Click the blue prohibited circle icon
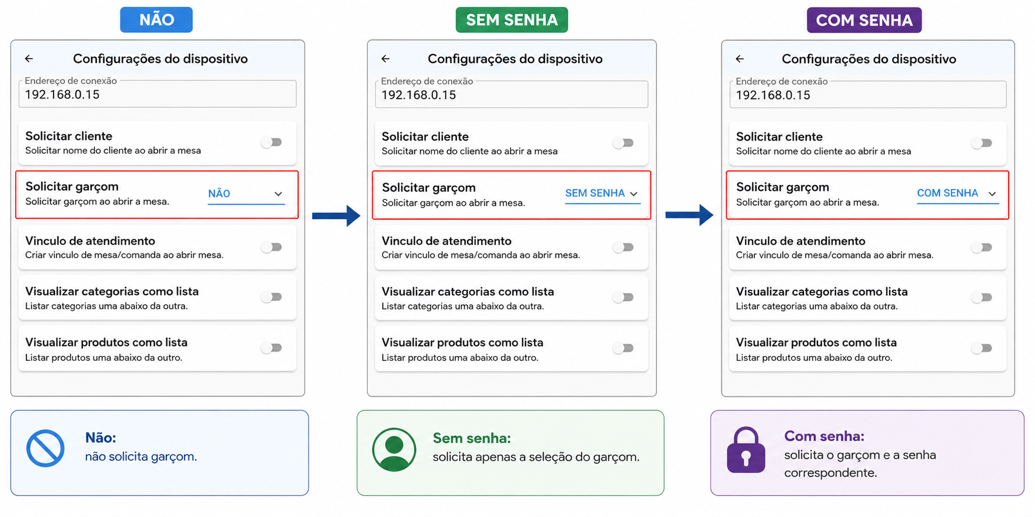 click(x=46, y=448)
